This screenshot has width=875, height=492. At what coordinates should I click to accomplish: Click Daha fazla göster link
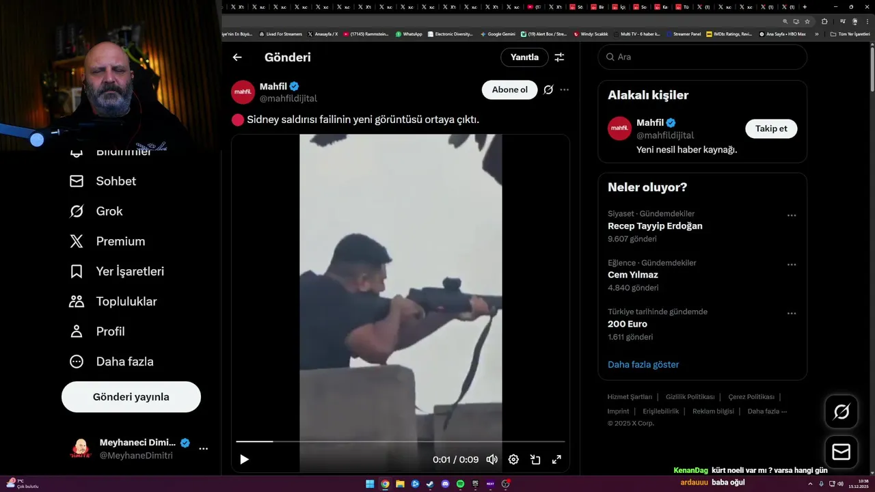point(643,364)
